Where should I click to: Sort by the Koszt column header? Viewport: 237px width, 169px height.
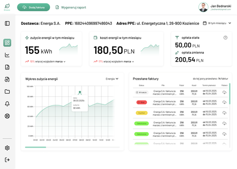click(194, 85)
